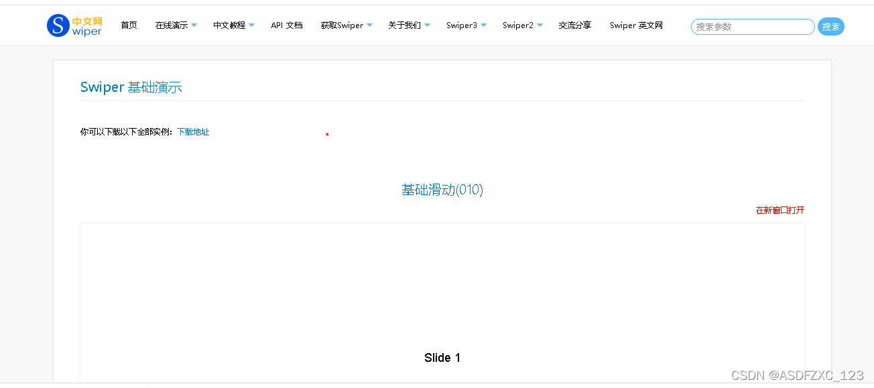
Task: Click the 搜索 search button
Action: pos(831,27)
